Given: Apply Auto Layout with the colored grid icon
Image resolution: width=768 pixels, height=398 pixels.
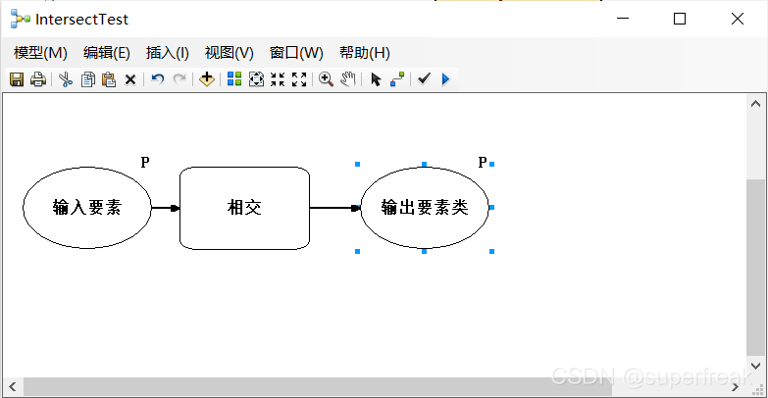Looking at the screenshot, I should click(x=234, y=79).
